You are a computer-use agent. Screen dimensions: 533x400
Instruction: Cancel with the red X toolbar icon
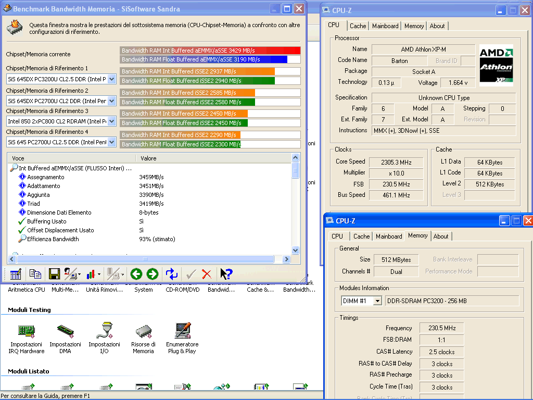[206, 274]
